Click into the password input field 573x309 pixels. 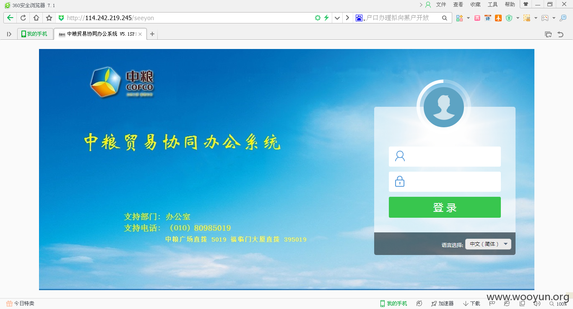[445, 182]
